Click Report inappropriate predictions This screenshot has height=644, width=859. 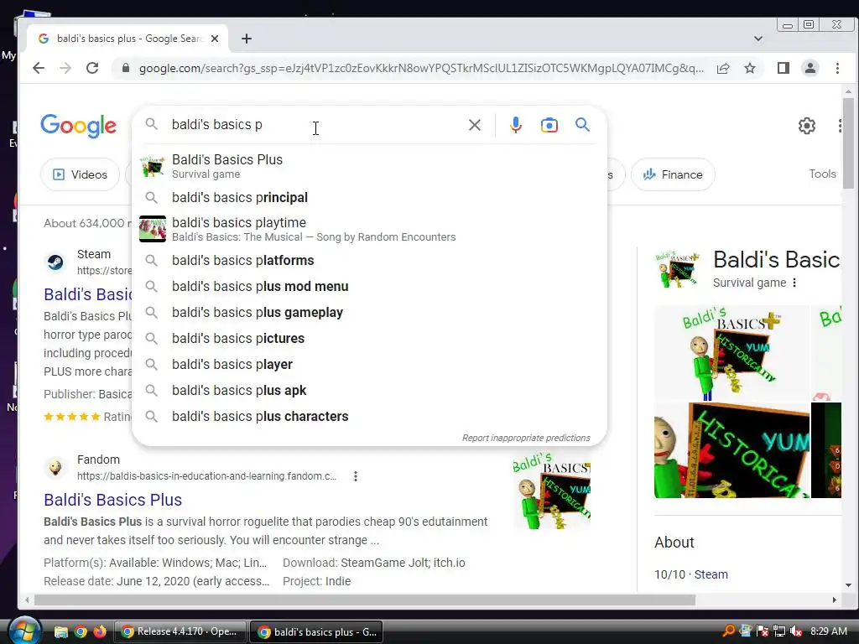526,438
